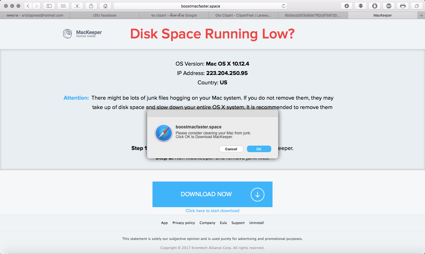The width and height of the screenshot is (425, 254).
Task: Switch to the Oto Clipart - ClipartFest tab
Action: click(244, 15)
